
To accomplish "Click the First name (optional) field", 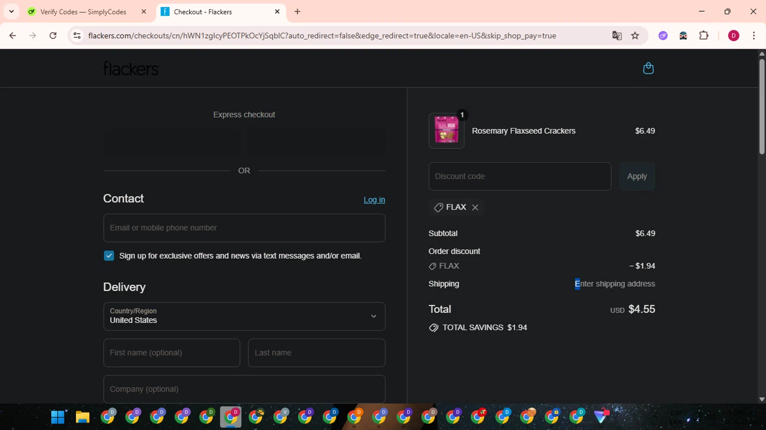I will pos(172,353).
